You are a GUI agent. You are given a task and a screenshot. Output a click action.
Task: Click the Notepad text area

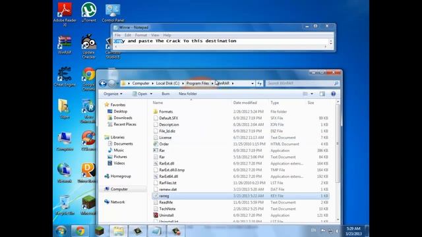(221, 41)
